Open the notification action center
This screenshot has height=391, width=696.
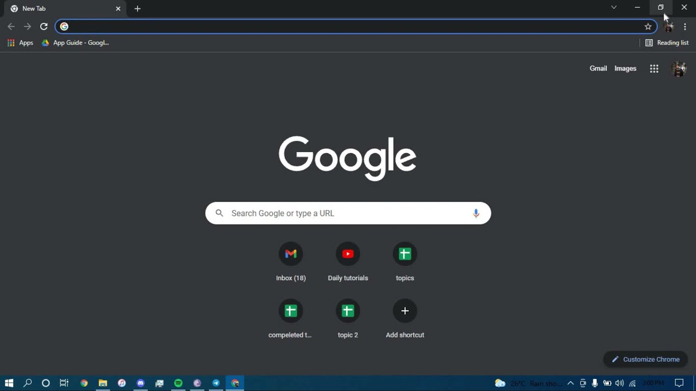pyautogui.click(x=679, y=383)
